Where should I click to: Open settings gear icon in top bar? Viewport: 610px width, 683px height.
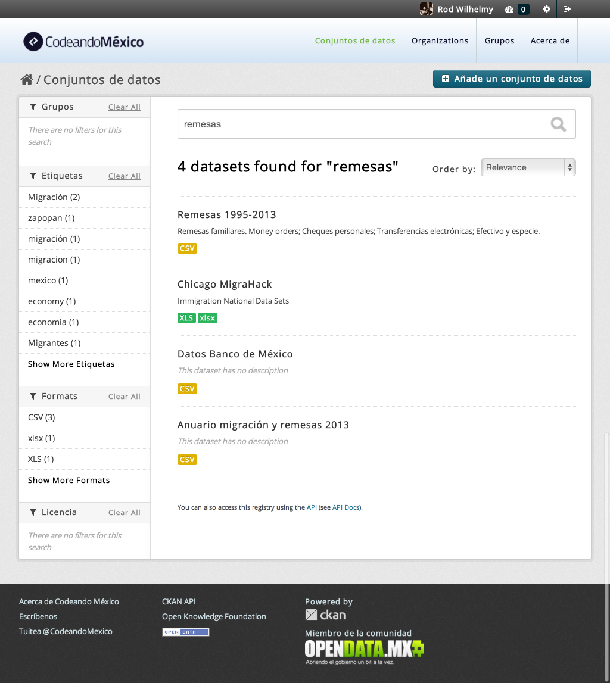pyautogui.click(x=546, y=9)
